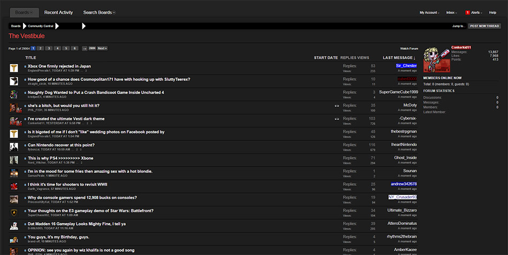Open last poster NY_Crusader93 profile
Viewport: 508px width, 255px height.
[403, 197]
